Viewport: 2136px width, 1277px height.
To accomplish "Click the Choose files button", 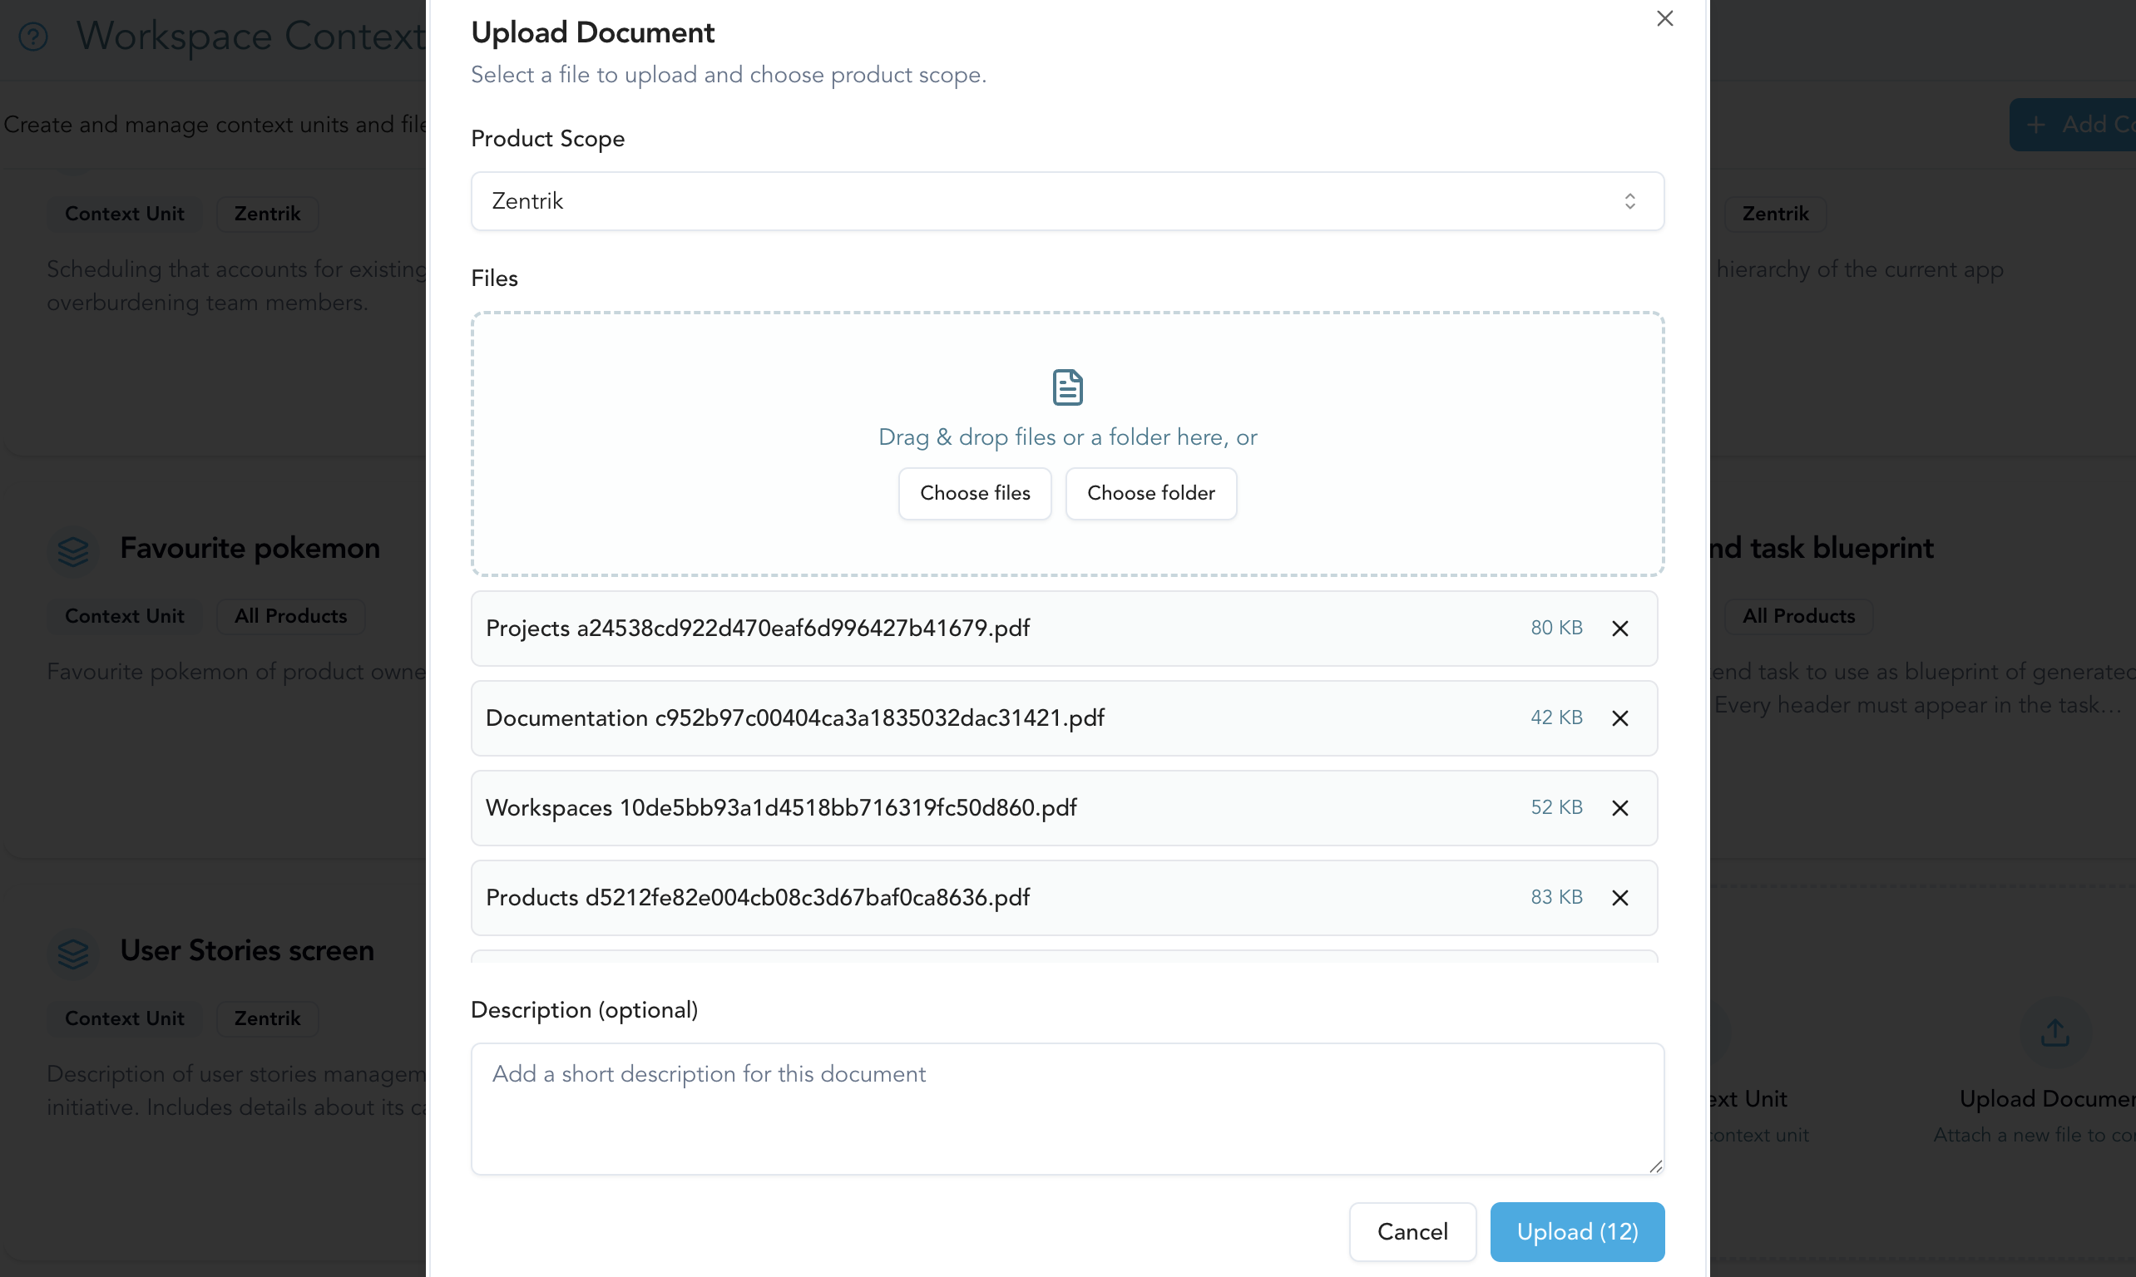I will [975, 492].
